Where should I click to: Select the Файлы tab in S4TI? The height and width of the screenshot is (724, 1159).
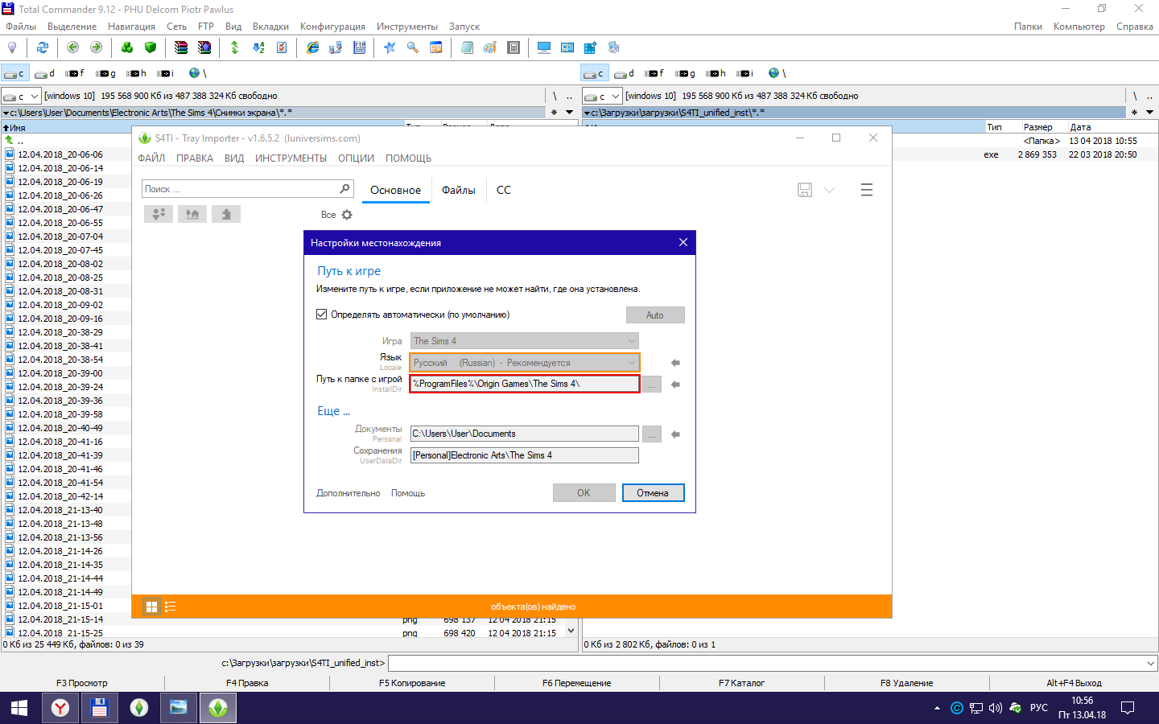point(458,190)
